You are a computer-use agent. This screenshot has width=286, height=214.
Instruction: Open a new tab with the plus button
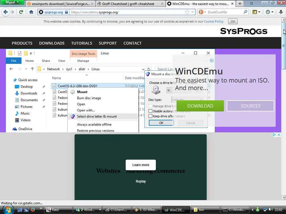(x=240, y=4)
